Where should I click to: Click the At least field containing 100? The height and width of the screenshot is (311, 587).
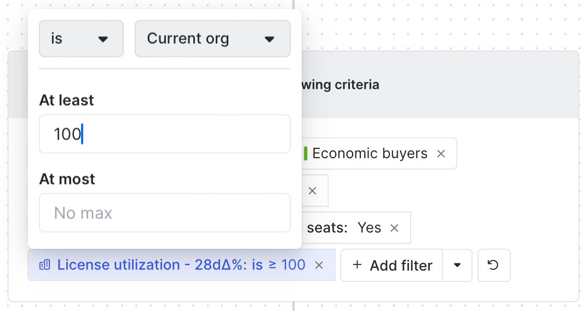165,134
